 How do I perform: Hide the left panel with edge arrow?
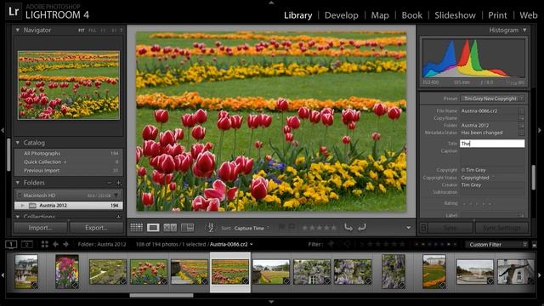click(x=3, y=130)
